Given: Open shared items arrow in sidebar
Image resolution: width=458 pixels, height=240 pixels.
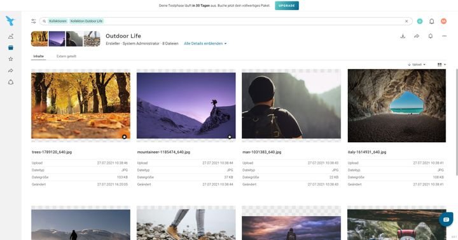Looking at the screenshot, I should pyautogui.click(x=11, y=70).
